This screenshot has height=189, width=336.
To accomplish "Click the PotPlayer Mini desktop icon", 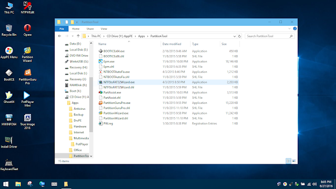I will tap(27, 99).
